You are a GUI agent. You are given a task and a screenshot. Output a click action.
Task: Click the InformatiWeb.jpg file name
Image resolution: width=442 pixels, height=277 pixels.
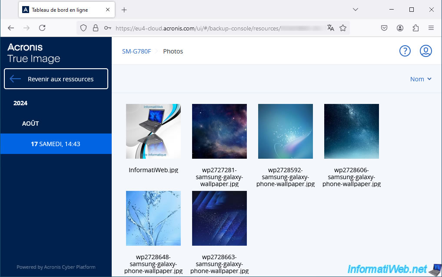tap(153, 170)
